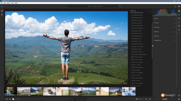
Task: Expand the Geometry panel
Action: [x=165, y=40]
